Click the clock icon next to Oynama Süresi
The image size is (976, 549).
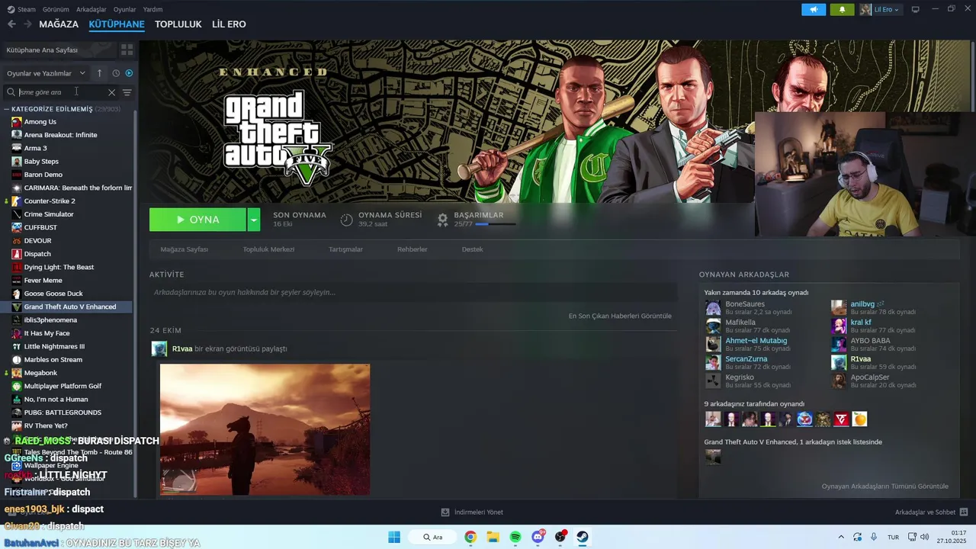coord(346,220)
